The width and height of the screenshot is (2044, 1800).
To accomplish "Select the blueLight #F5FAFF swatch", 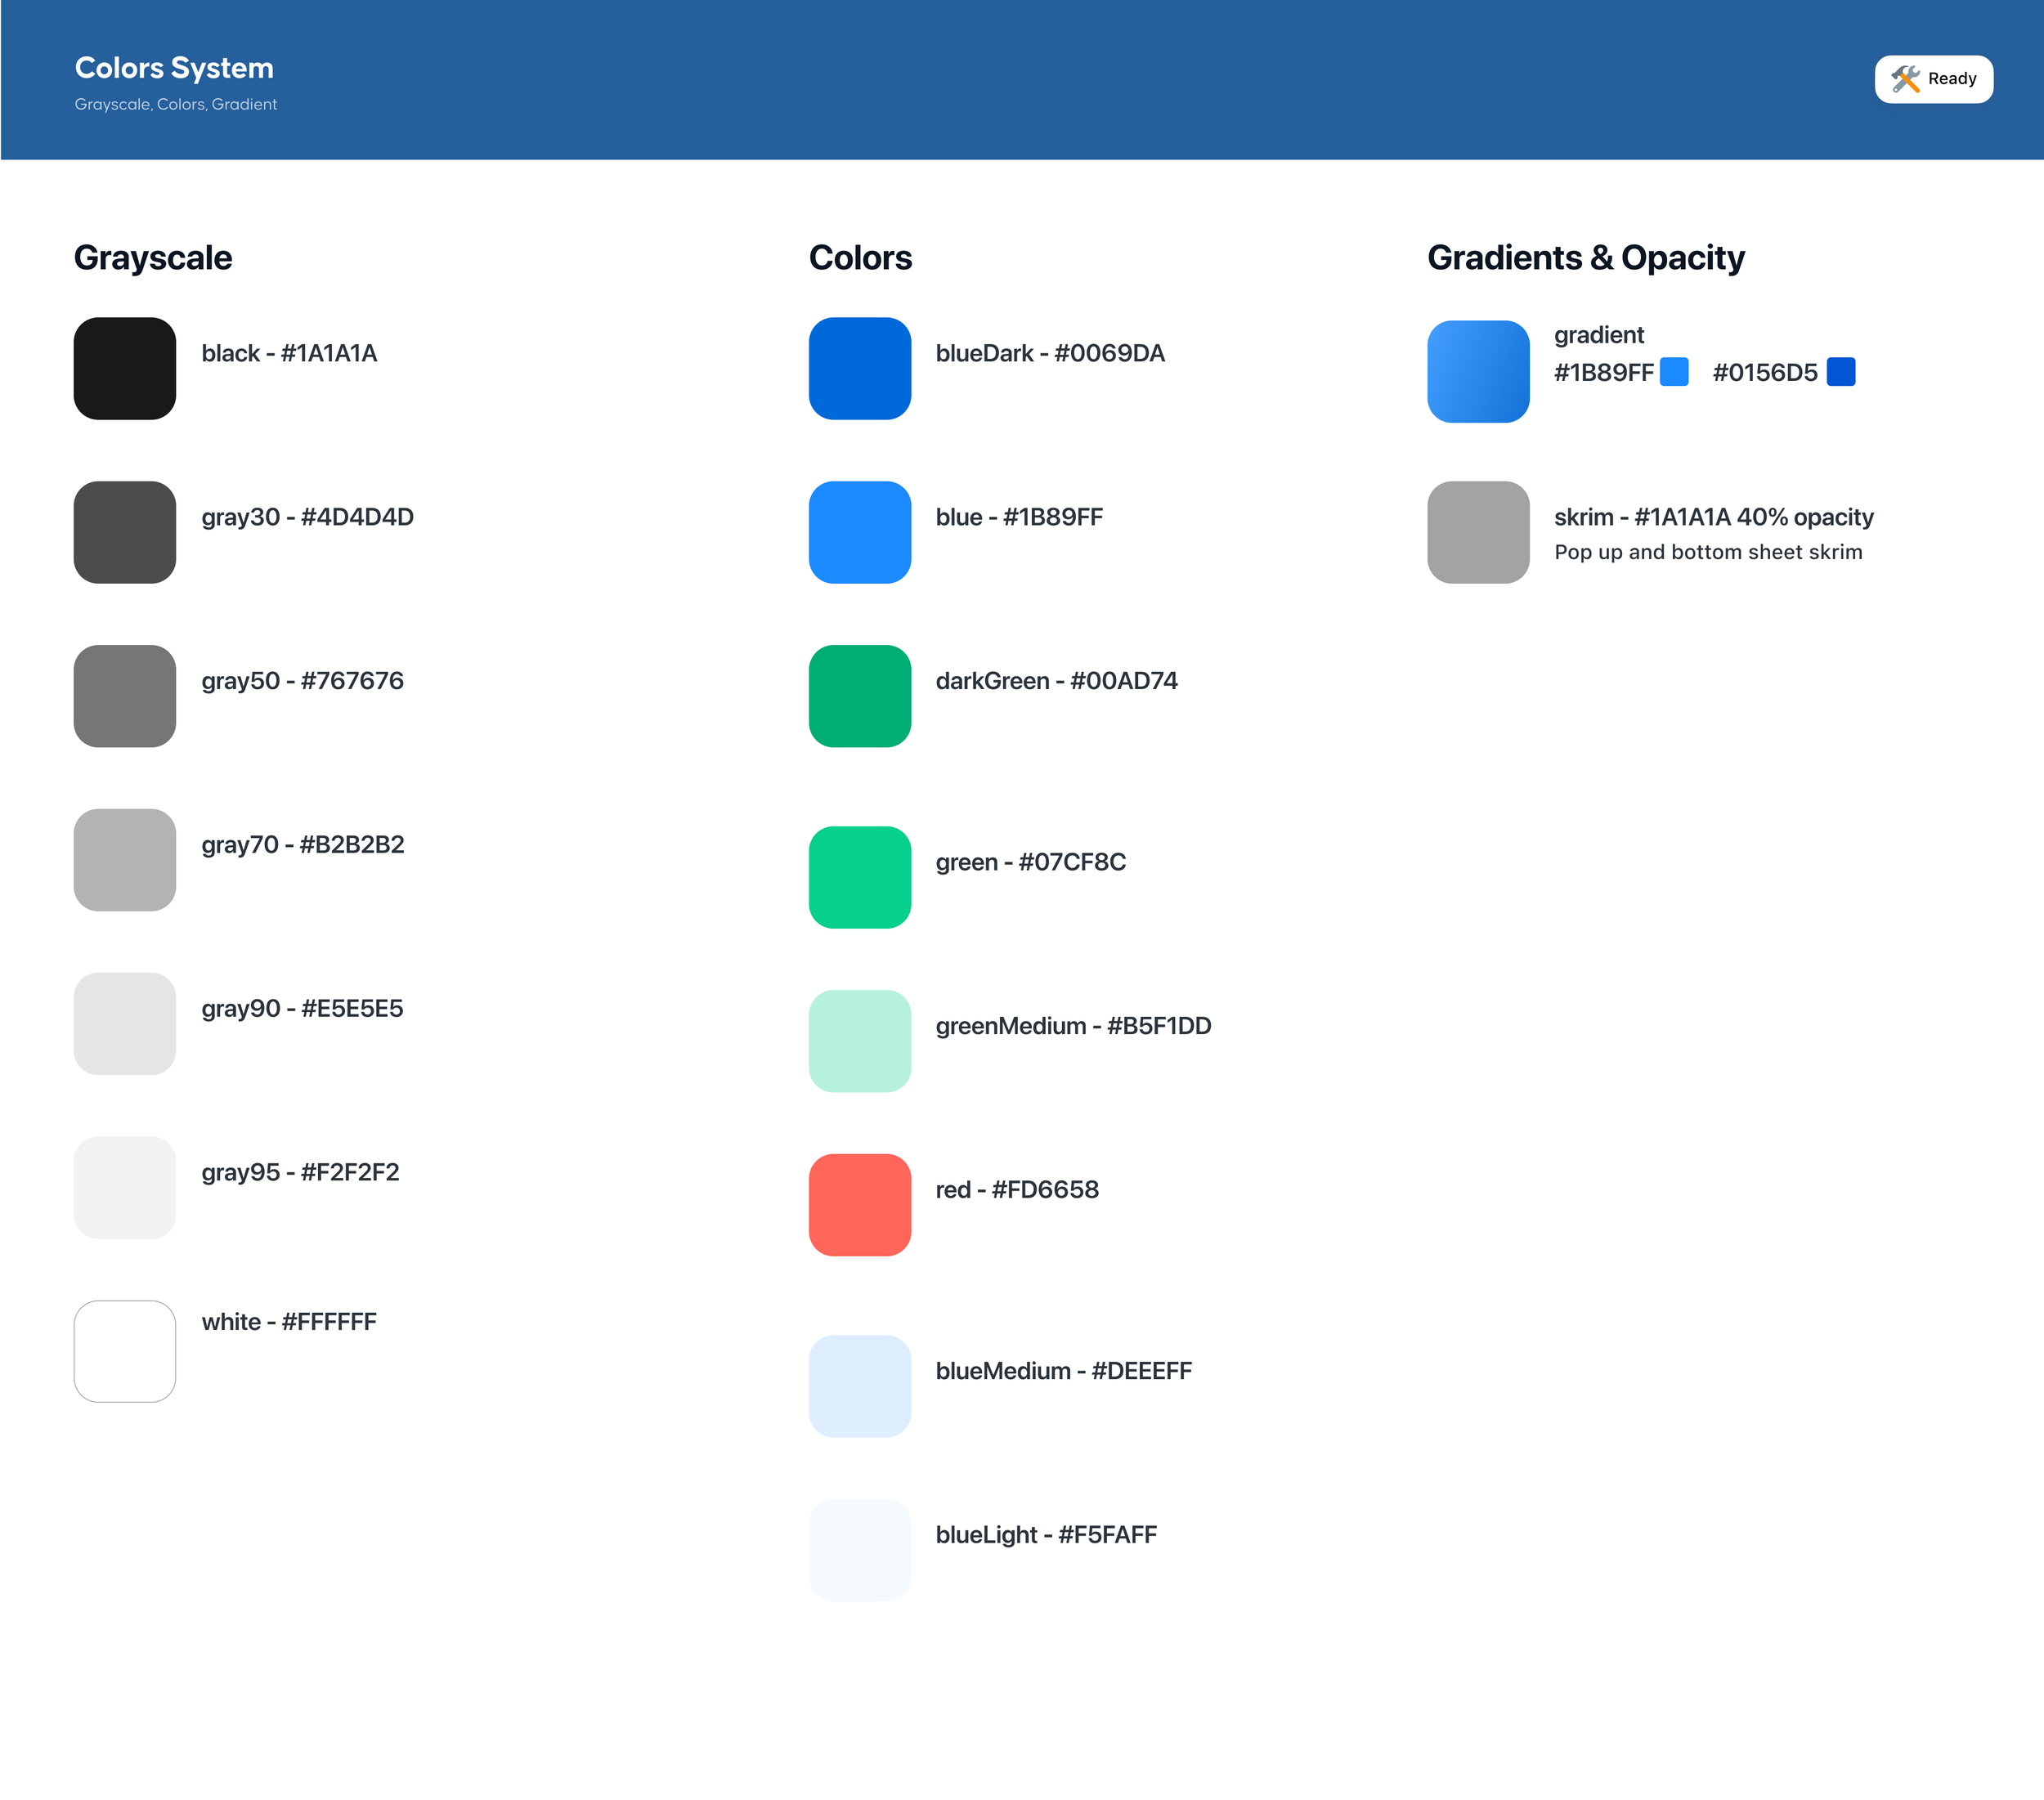I will (860, 1550).
